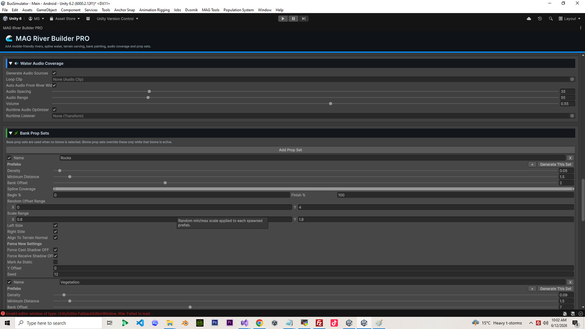Click the Audio Spacing slider handle
585x329 pixels.
point(149,92)
